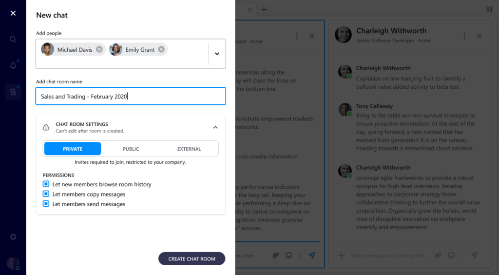Click Create Chat Room button

tap(192, 258)
